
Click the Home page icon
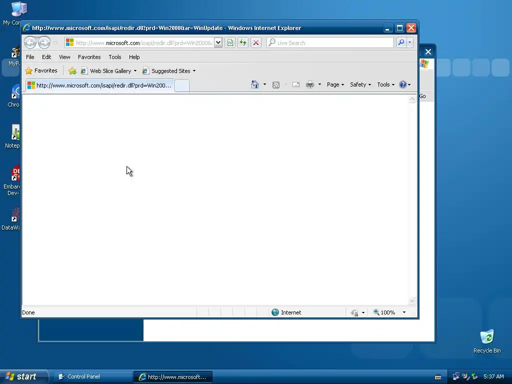(255, 84)
